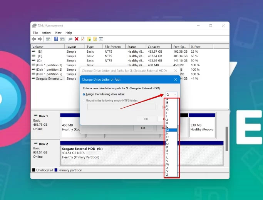The image size is (263, 200).
Task: Choose letter N in the drive letter list
Action: pyautogui.click(x=171, y=133)
